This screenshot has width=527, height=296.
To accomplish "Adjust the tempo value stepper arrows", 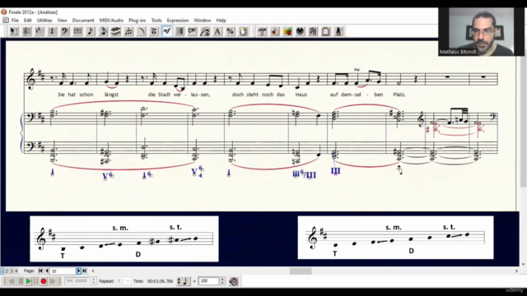I will point(222,281).
